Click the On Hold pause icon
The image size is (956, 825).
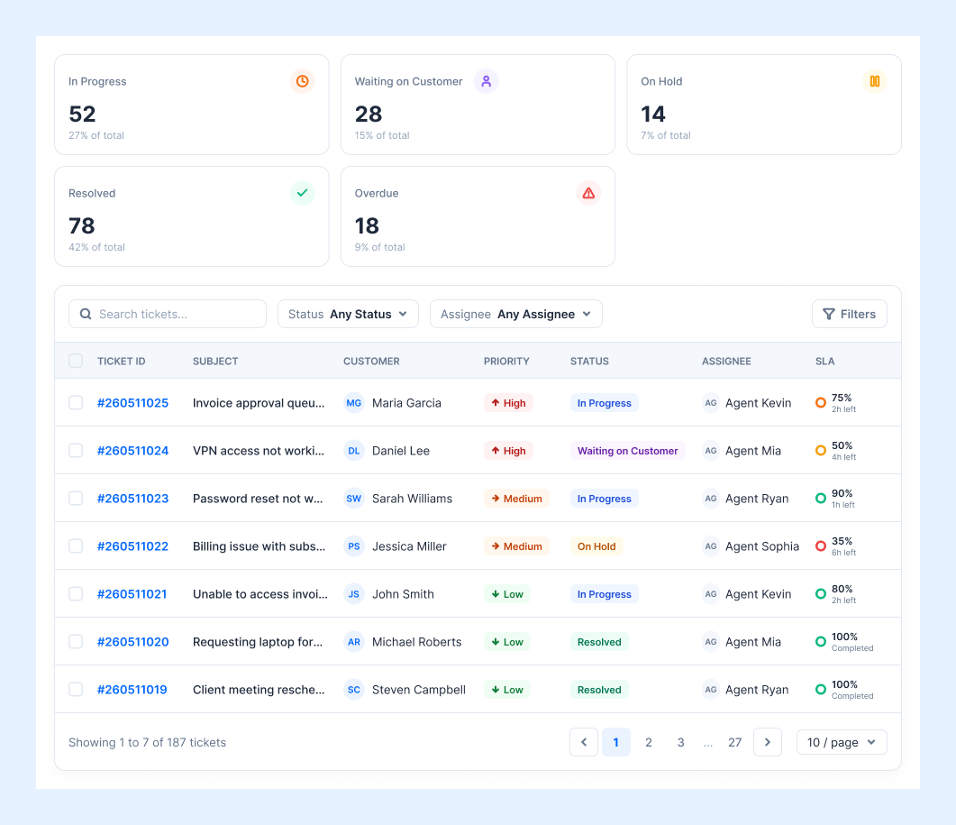(874, 81)
